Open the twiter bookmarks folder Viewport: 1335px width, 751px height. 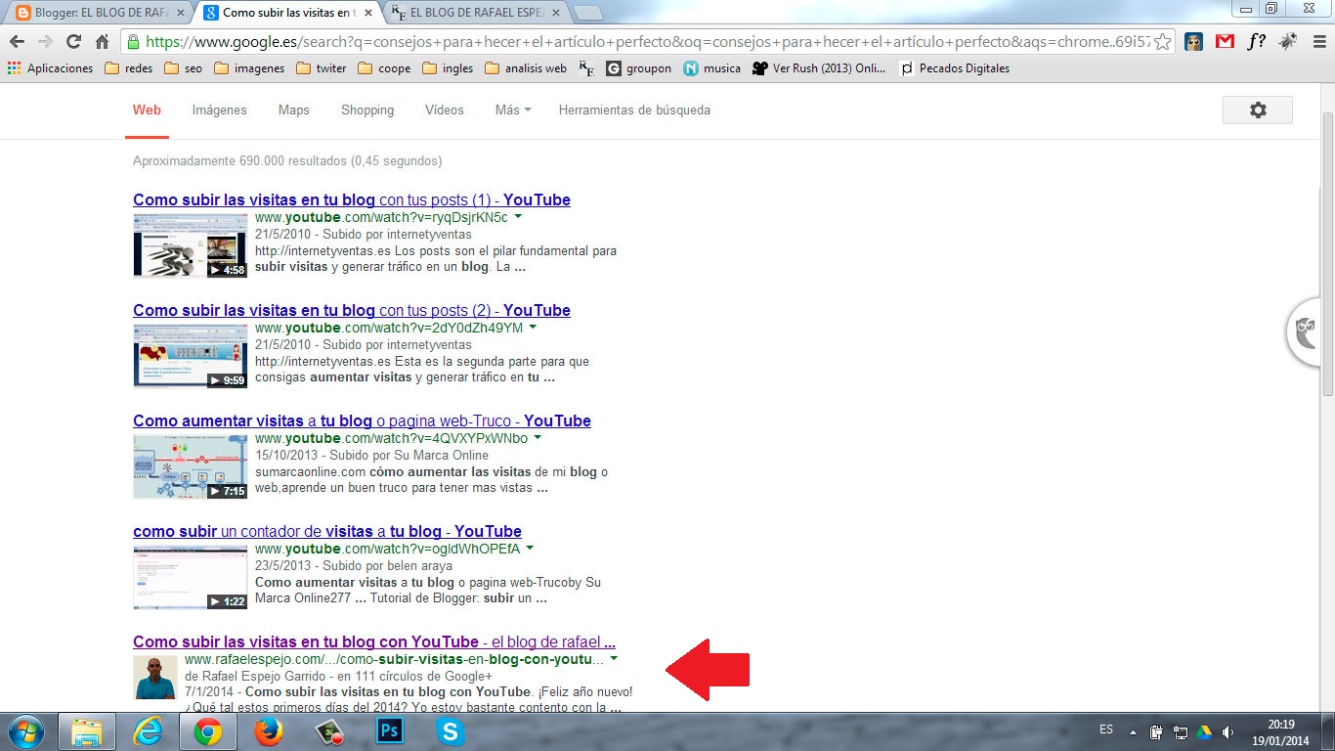(x=322, y=68)
